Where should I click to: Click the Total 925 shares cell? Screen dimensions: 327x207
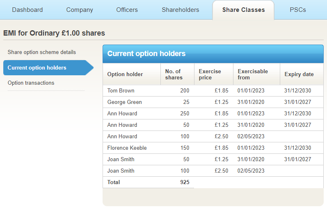point(184,182)
